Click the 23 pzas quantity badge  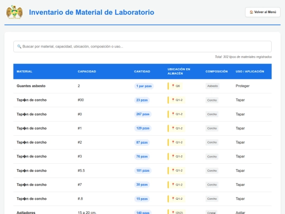142,100
